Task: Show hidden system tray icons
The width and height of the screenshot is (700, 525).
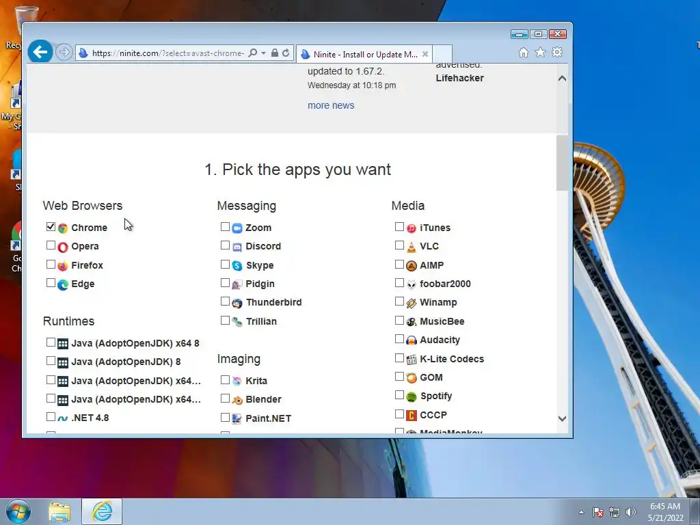Action: (x=581, y=512)
